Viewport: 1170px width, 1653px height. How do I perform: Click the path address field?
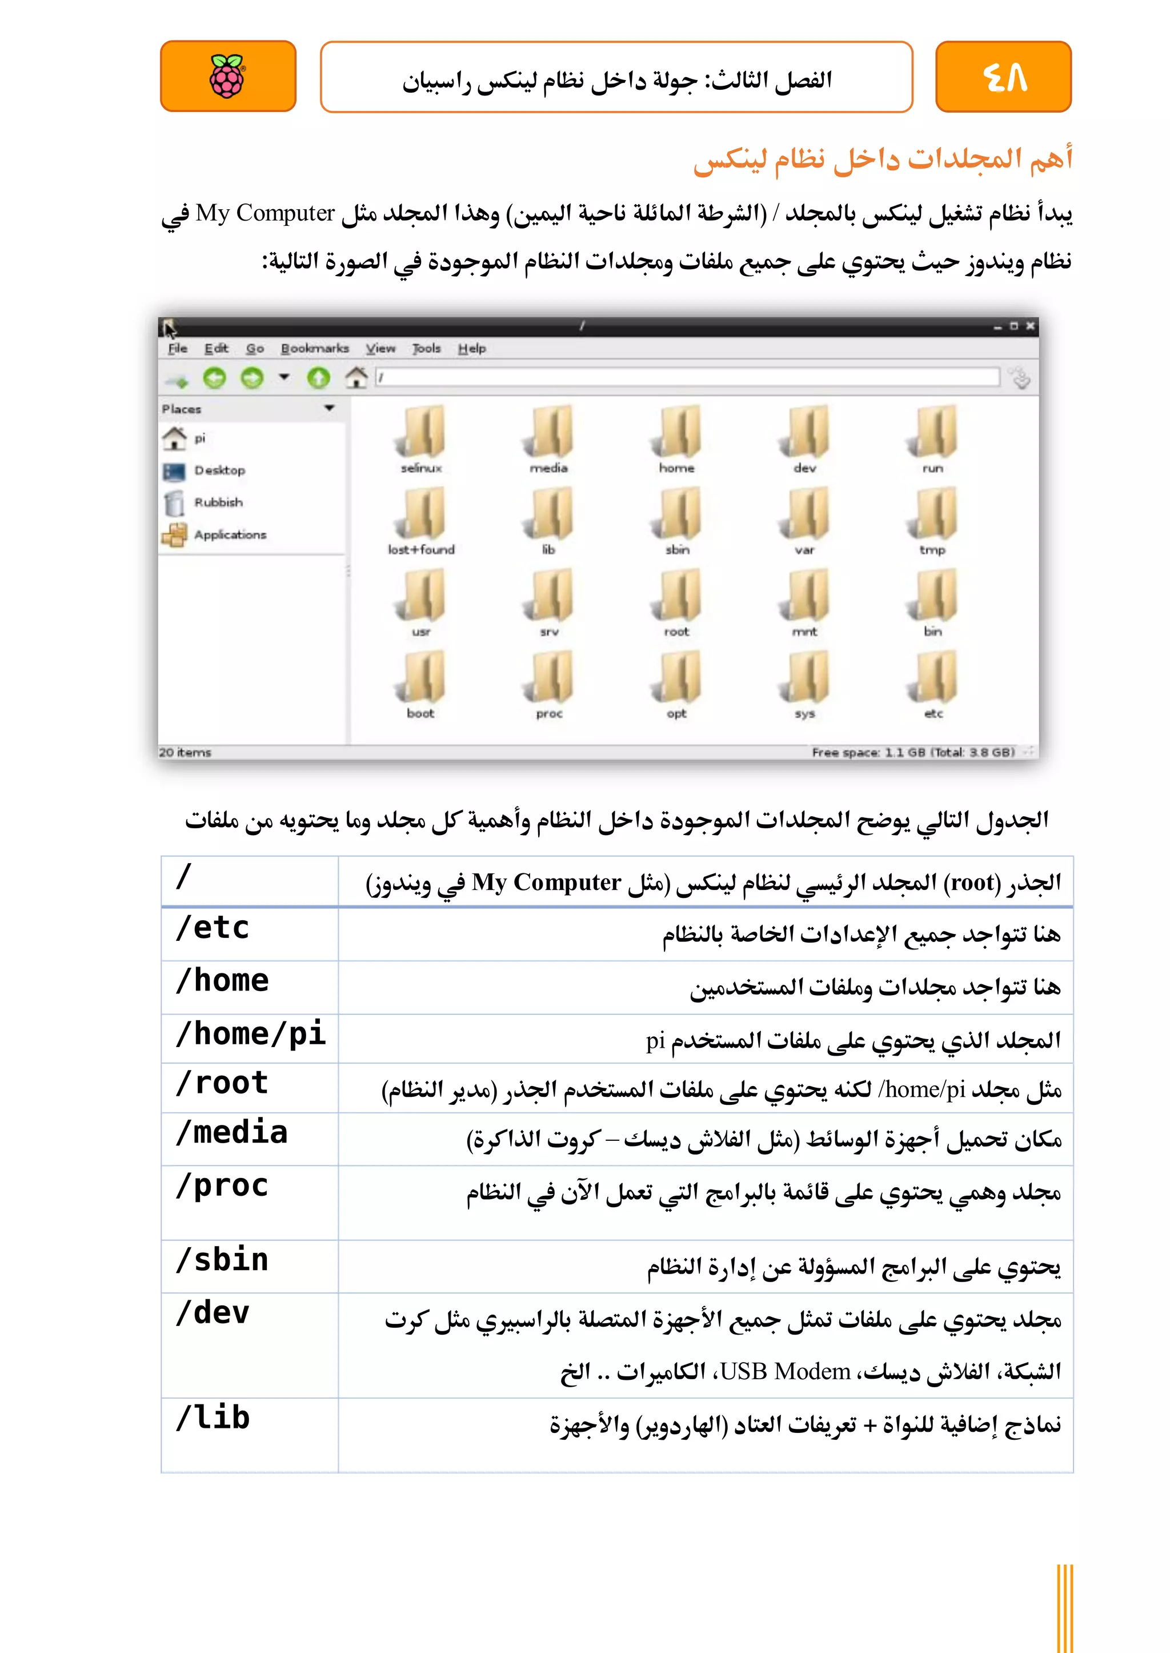pos(687,377)
